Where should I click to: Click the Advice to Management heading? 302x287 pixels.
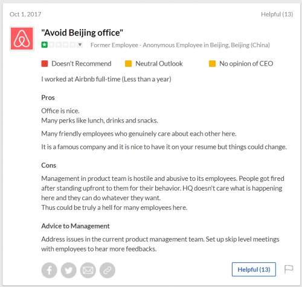tap(75, 226)
